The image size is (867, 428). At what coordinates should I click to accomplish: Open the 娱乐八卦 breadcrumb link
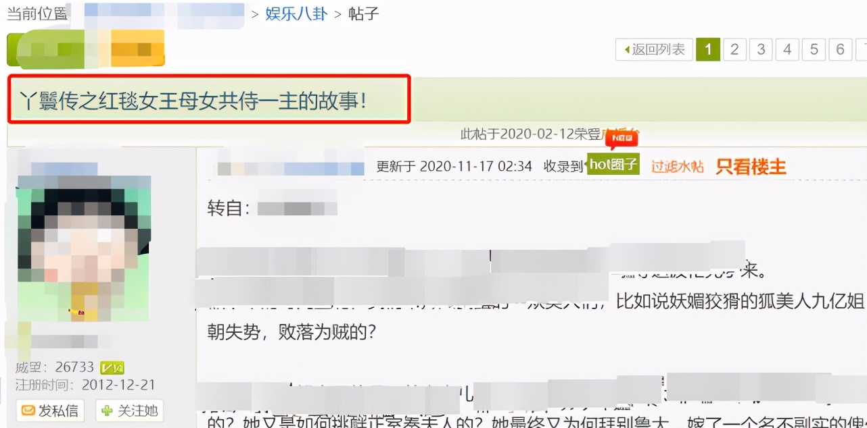tap(296, 14)
